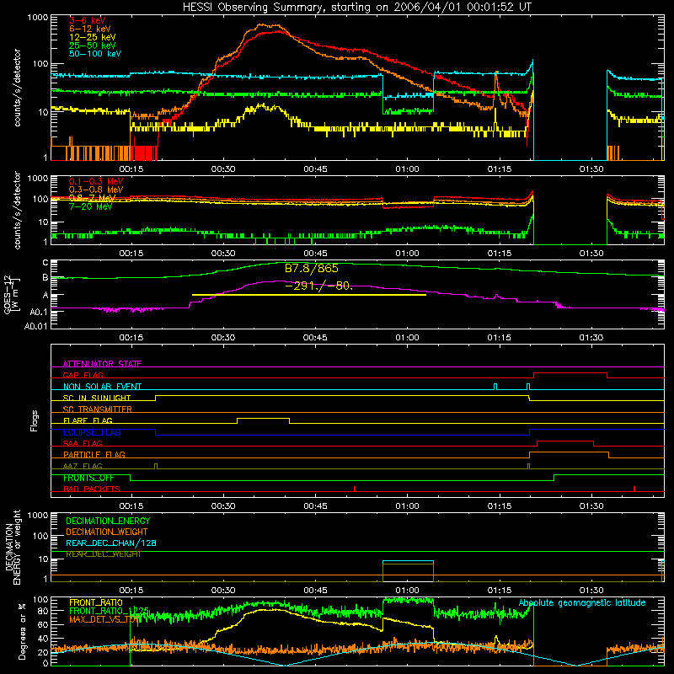Select the REAR_DEC_CHAN/128 legend label
Image resolution: width=674 pixels, height=674 pixels.
111,543
